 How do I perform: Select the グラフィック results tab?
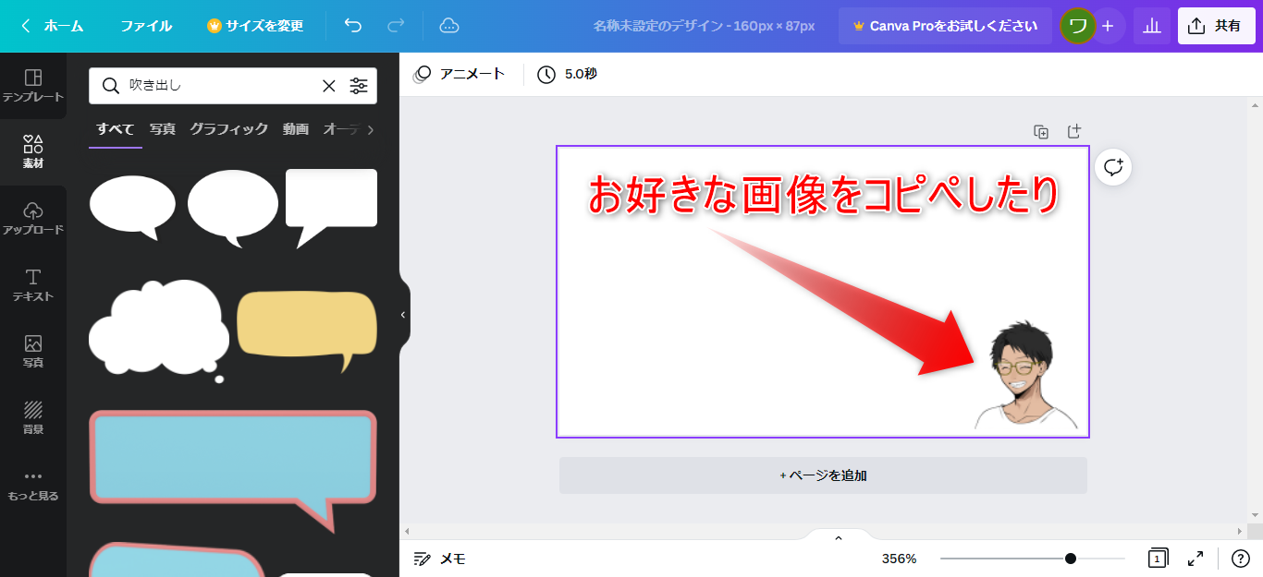229,129
